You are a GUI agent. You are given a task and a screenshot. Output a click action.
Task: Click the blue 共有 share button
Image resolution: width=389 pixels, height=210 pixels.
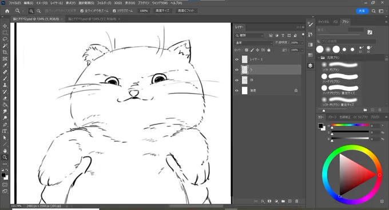coord(362,11)
